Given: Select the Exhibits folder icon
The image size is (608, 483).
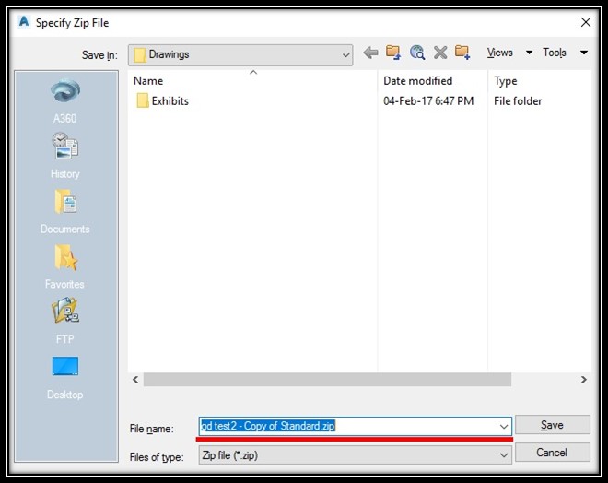Looking at the screenshot, I should (142, 100).
